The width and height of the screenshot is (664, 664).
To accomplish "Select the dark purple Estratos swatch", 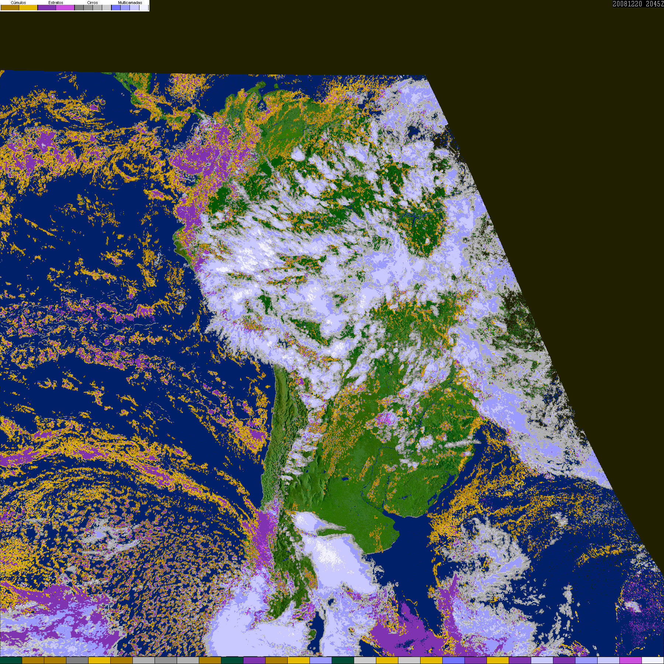I will [47, 7].
